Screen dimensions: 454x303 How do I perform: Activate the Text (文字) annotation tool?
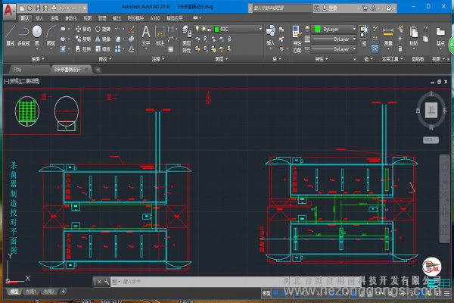(146, 34)
